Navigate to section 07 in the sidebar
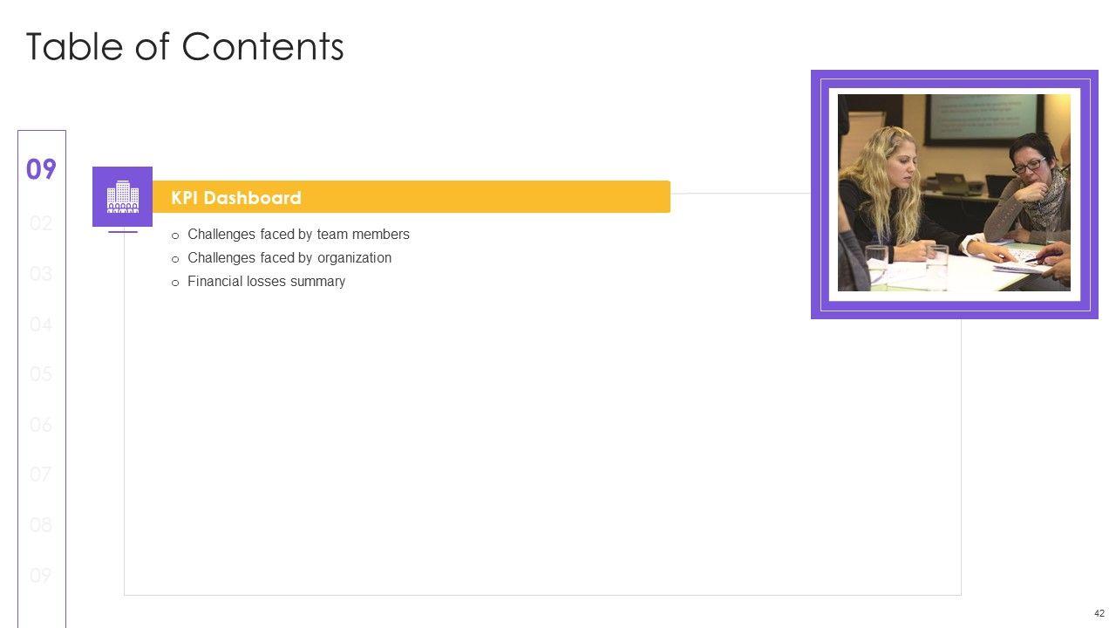1116x628 pixels. coord(41,474)
